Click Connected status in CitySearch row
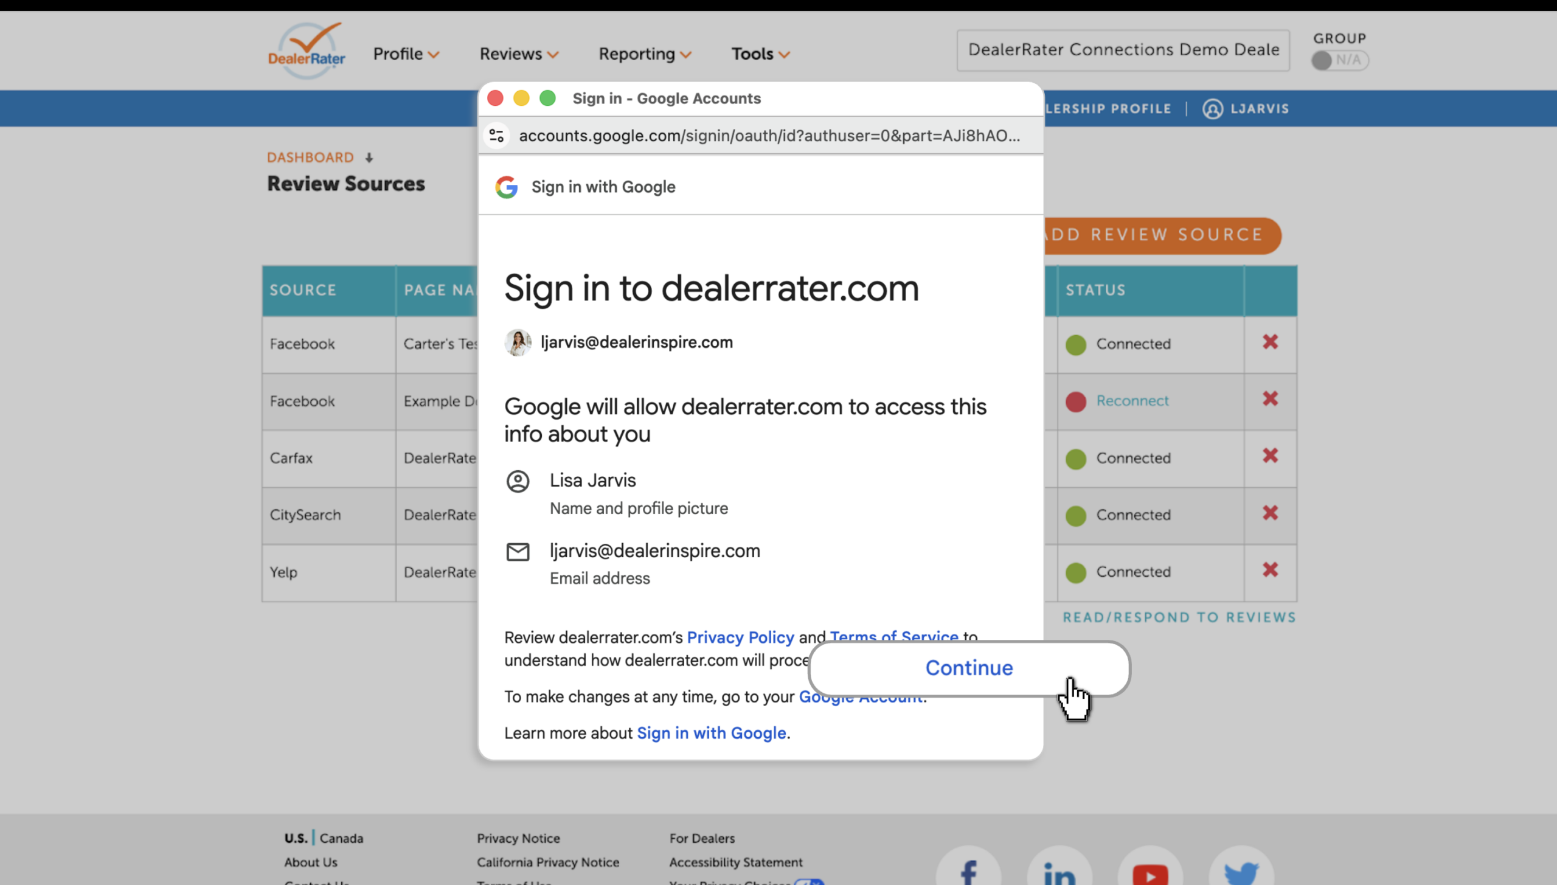 1134,515
